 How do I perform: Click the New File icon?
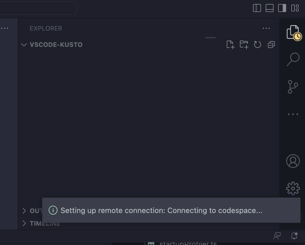230,45
